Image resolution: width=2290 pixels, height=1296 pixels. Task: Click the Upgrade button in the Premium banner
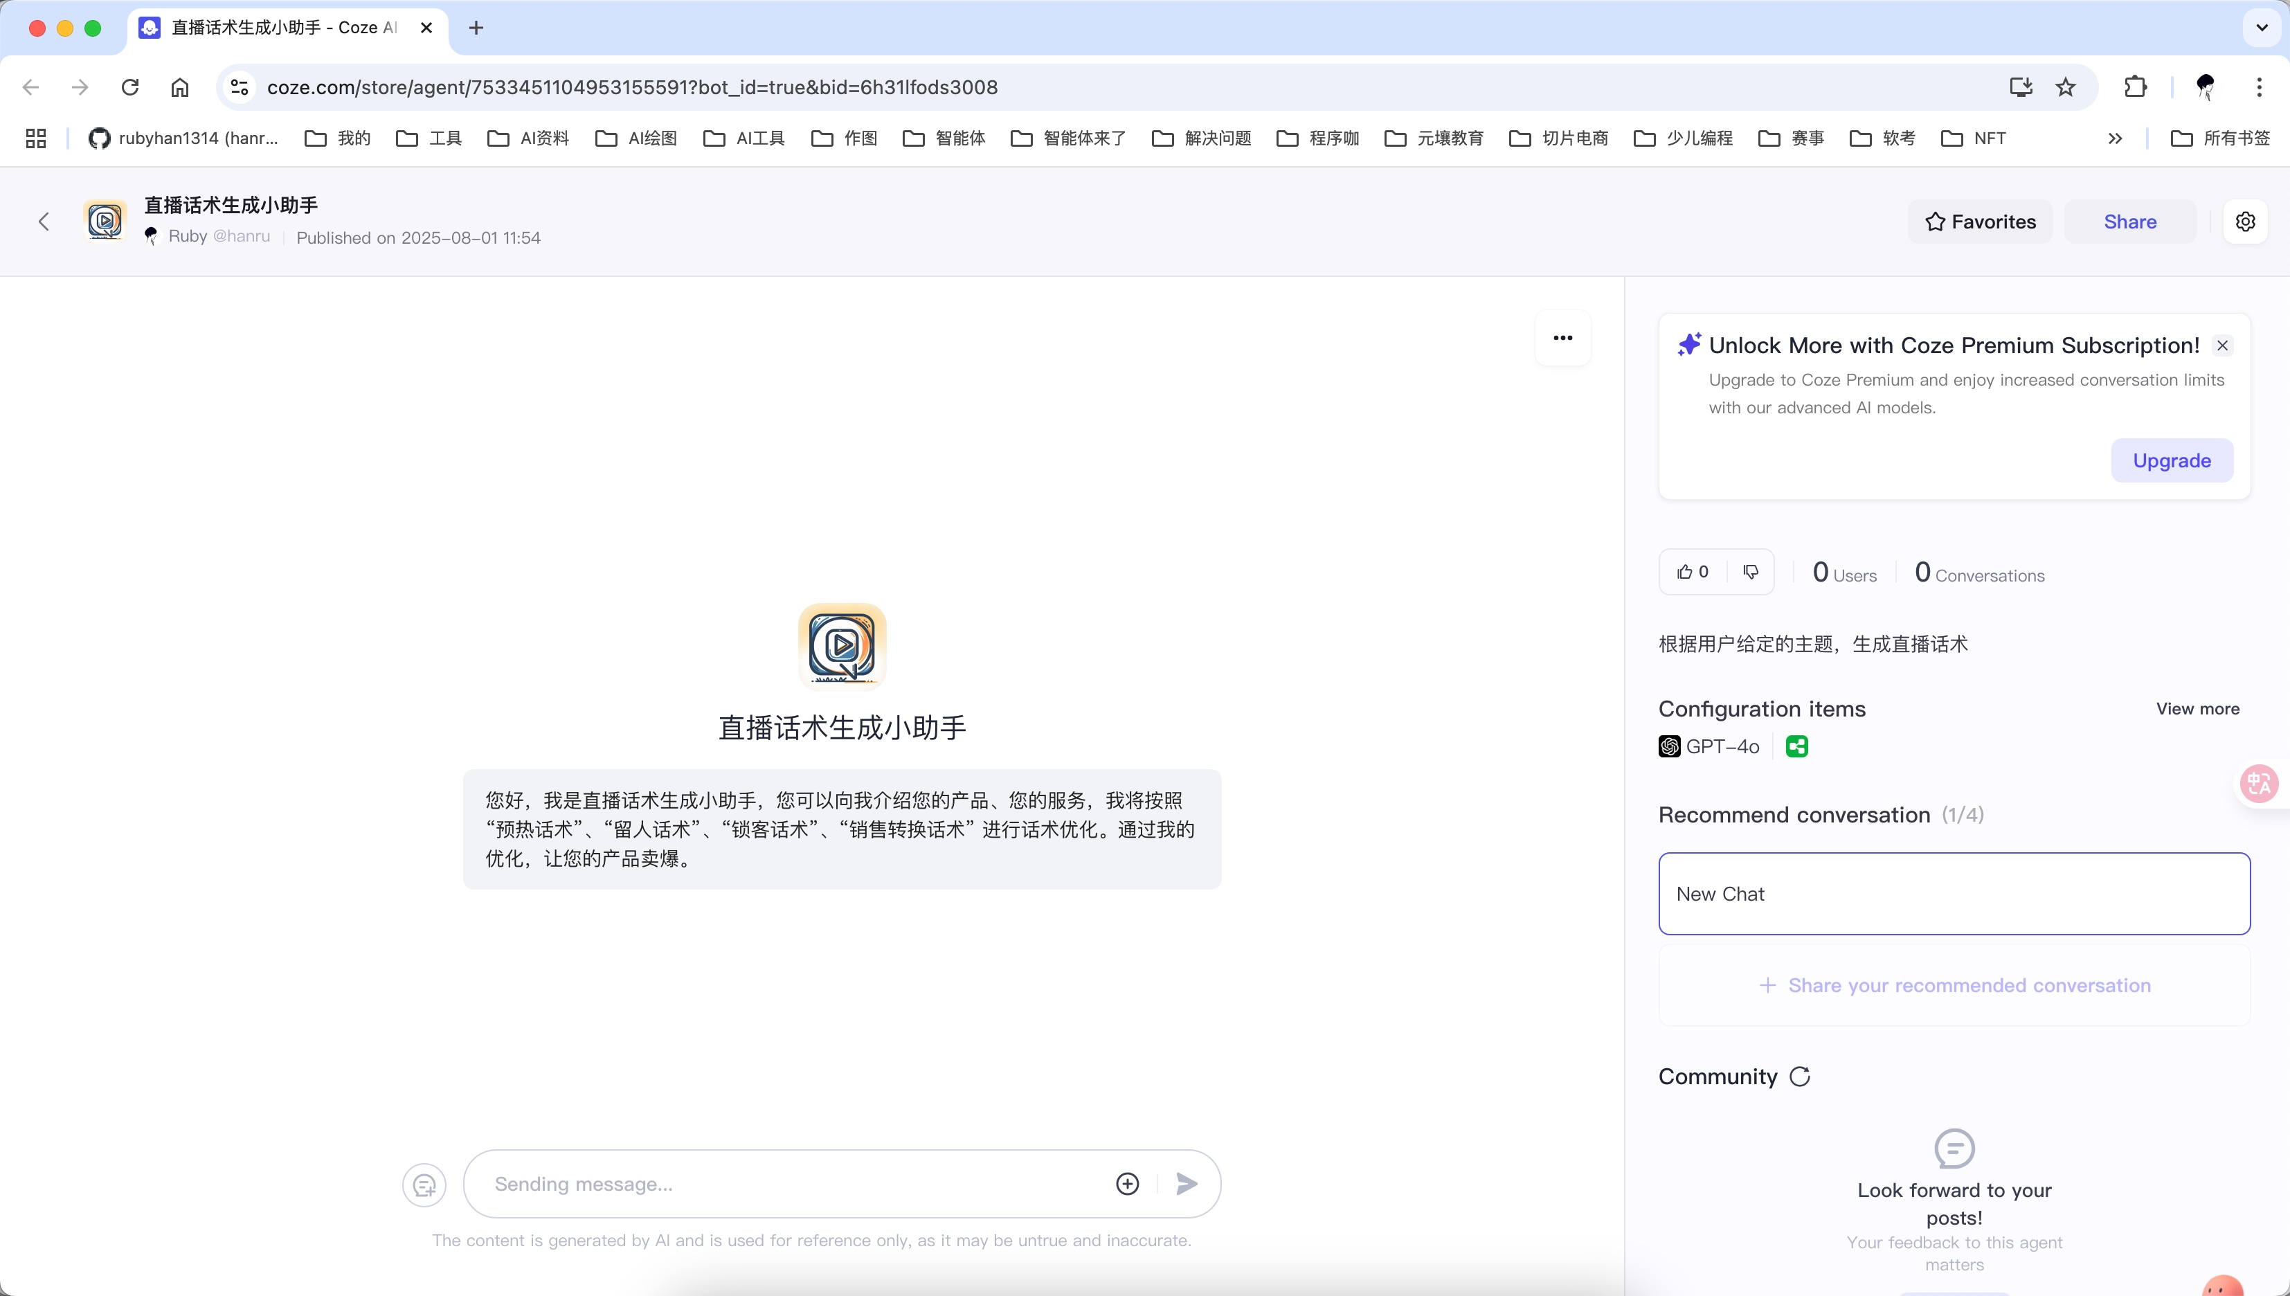point(2172,460)
